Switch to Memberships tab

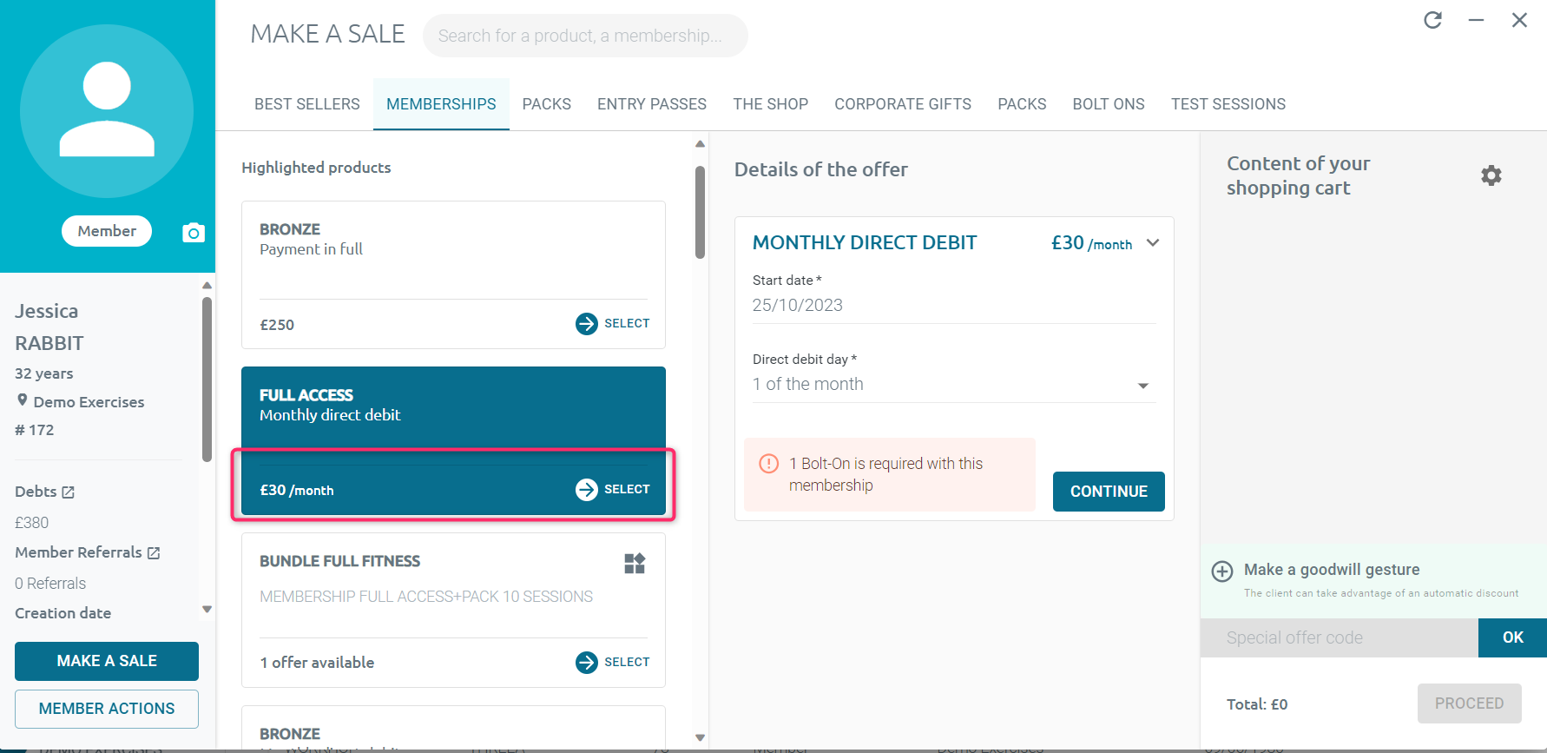[441, 104]
